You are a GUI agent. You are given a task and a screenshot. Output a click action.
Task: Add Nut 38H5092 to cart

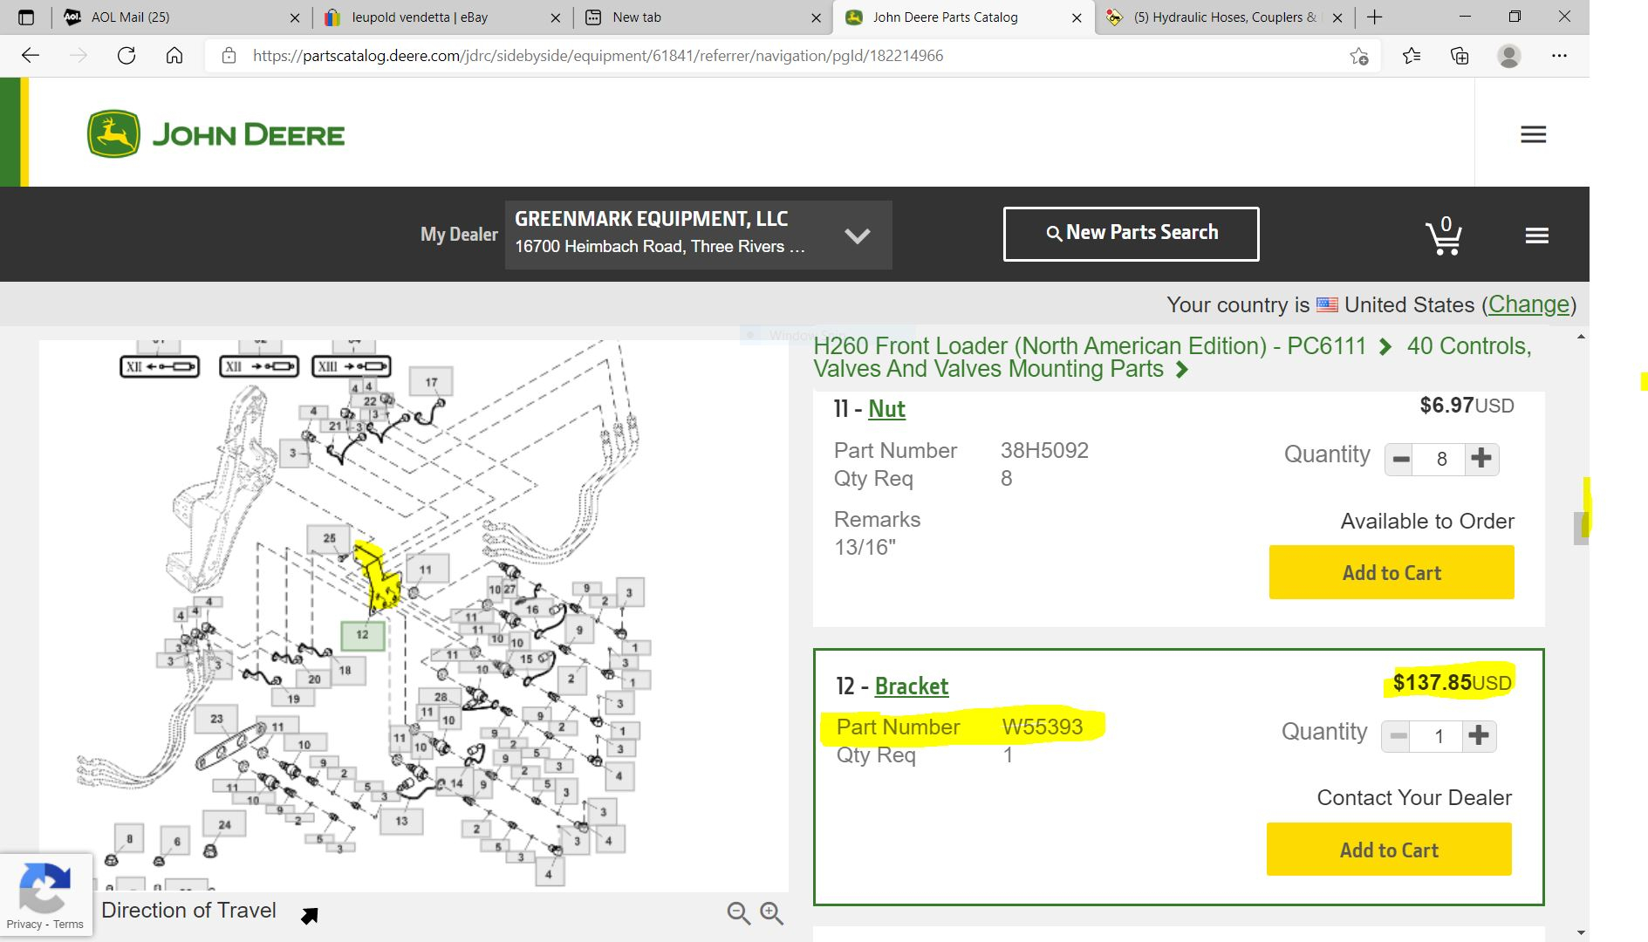(1392, 572)
